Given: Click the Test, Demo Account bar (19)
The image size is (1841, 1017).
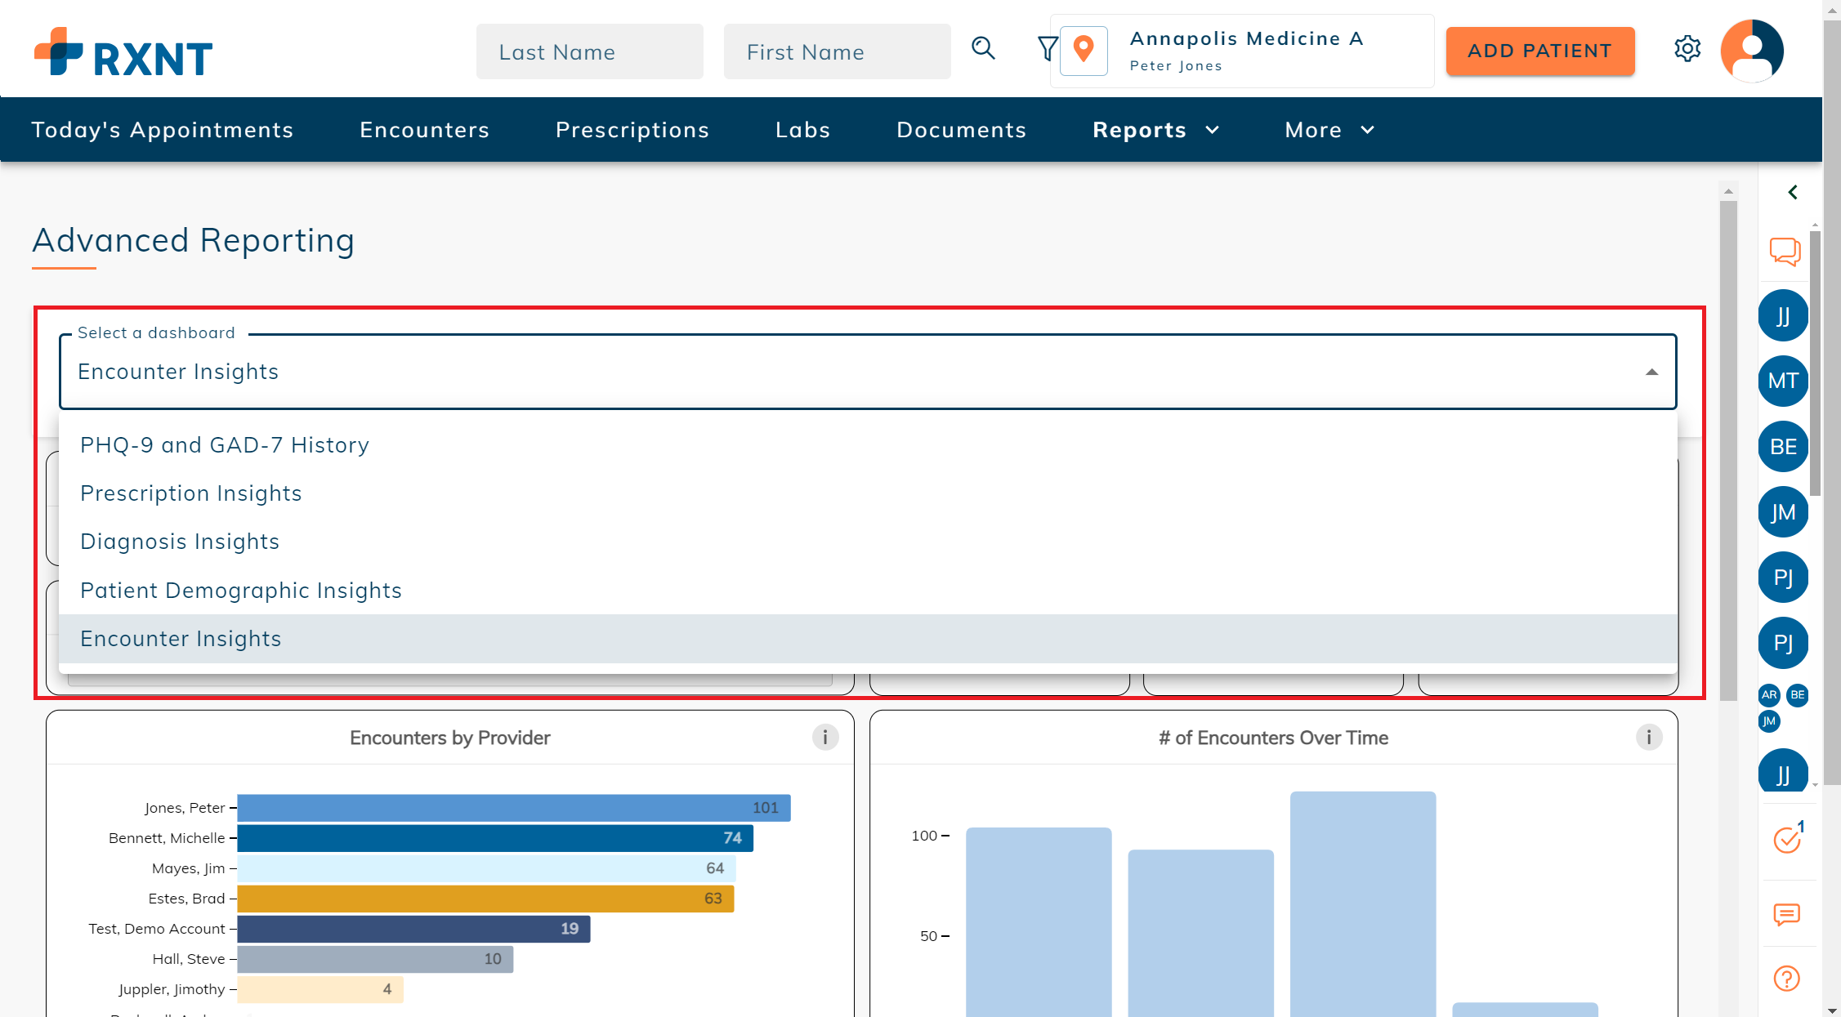Looking at the screenshot, I should pyautogui.click(x=414, y=929).
